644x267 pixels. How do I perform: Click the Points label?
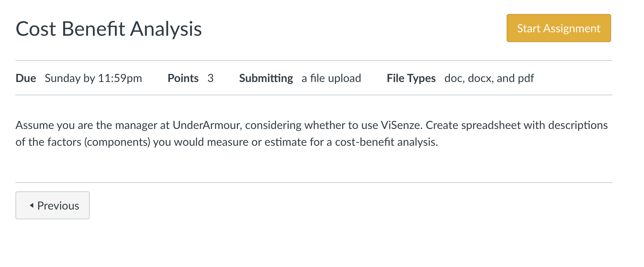(183, 78)
